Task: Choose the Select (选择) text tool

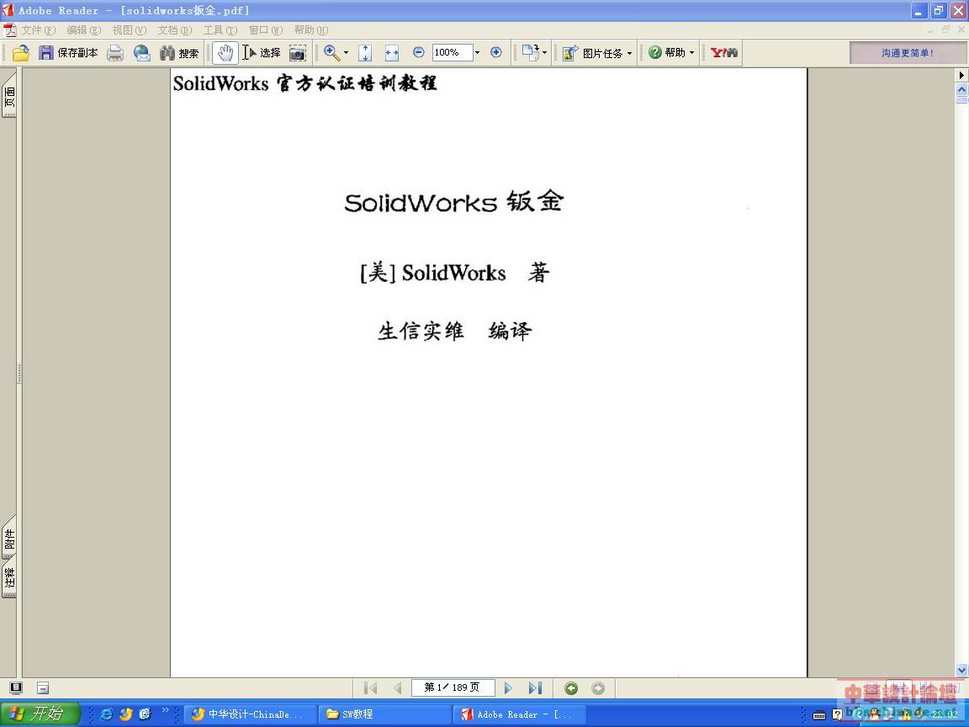Action: (262, 53)
